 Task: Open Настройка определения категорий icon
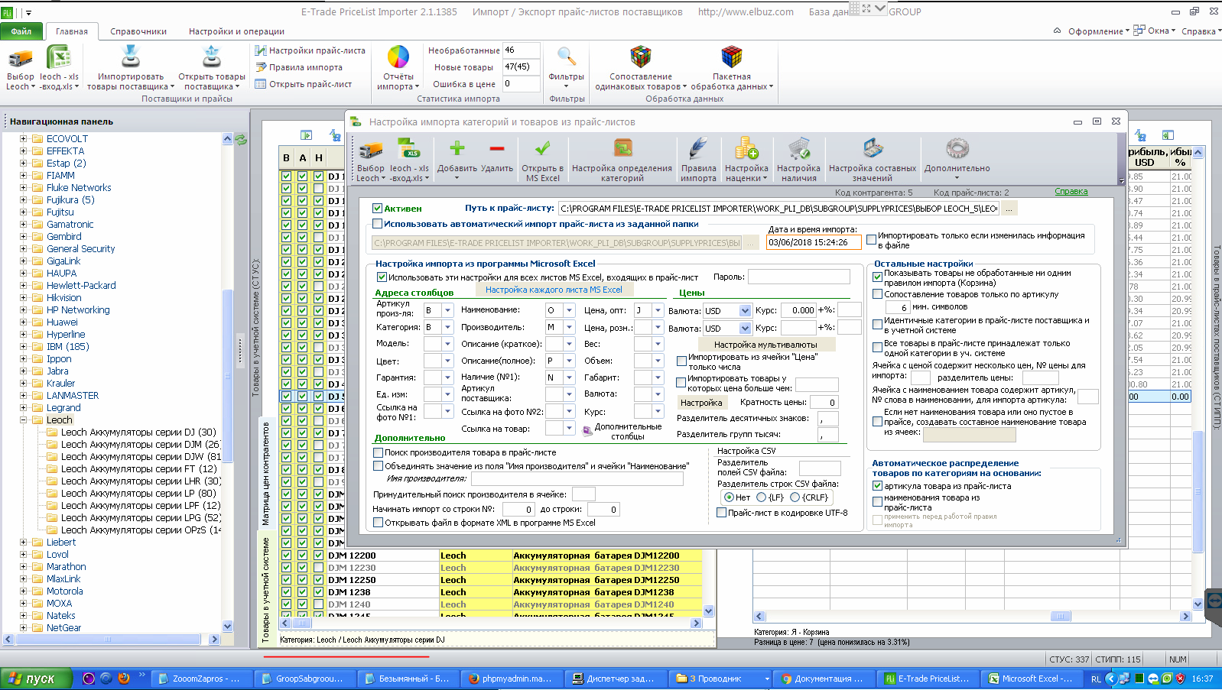coord(622,148)
